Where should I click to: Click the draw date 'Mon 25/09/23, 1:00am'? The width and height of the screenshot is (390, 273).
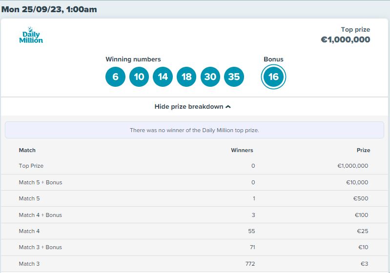click(49, 9)
